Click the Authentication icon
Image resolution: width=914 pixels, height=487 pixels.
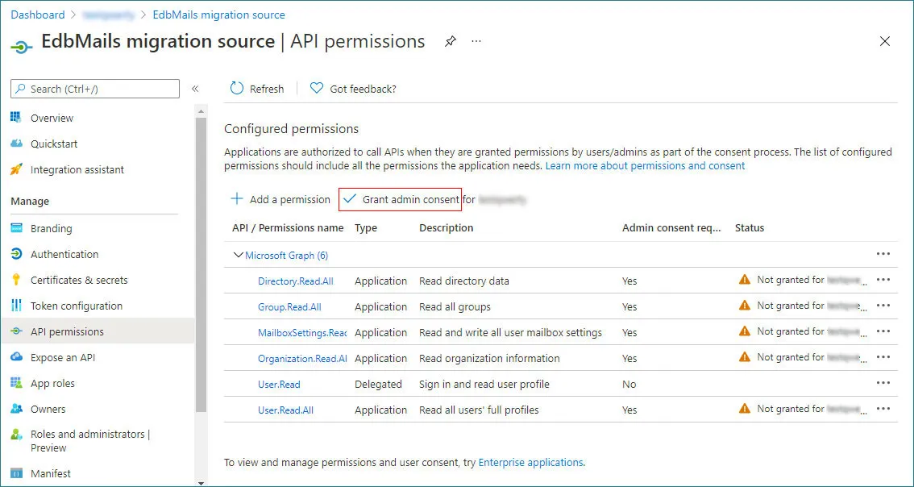(16, 254)
